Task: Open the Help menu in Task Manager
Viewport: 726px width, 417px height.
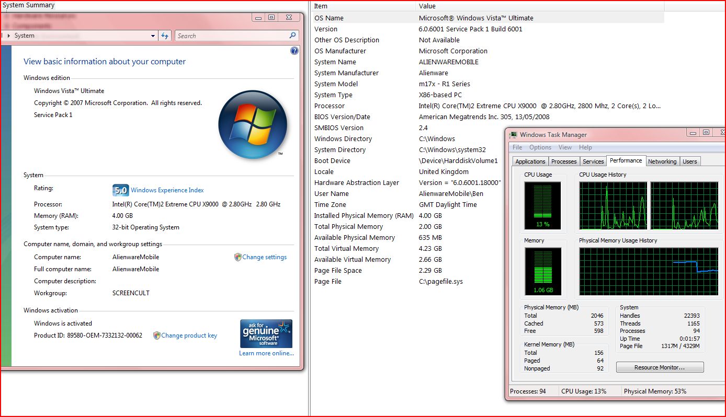Action: tap(586, 147)
